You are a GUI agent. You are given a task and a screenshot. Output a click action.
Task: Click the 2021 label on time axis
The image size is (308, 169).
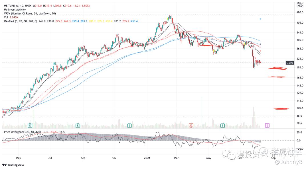pos(147,158)
